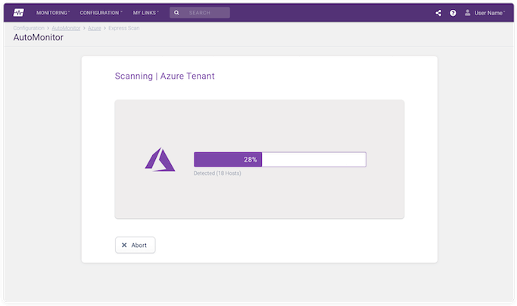Screen dimensions: 517x306
Task: Go to the Azure breadcrumb link
Action: [95, 28]
